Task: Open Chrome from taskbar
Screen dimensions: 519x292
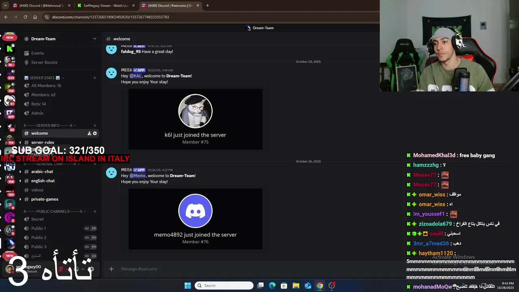Action: click(x=320, y=286)
